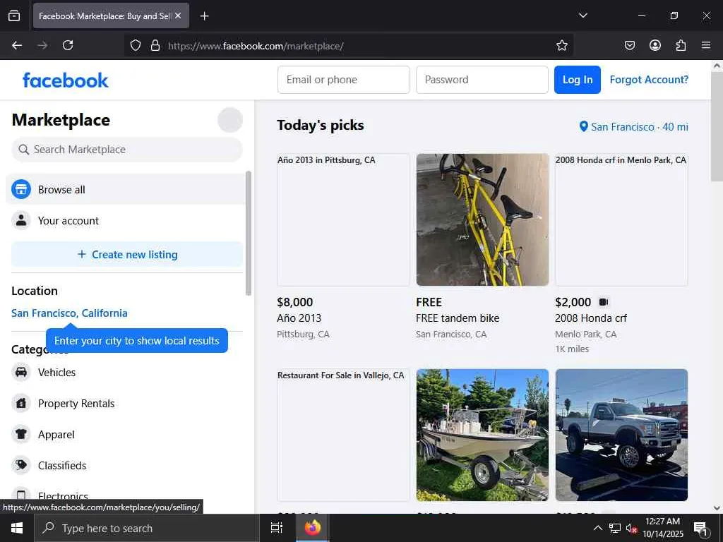Close the Facebook Marketplace tab

tap(178, 16)
